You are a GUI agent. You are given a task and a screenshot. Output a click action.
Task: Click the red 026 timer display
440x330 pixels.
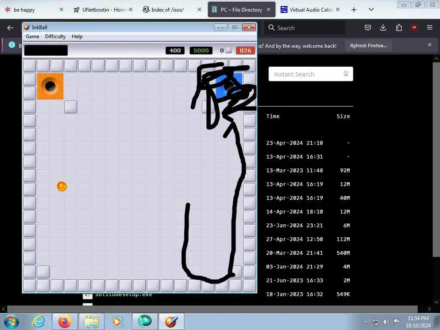tap(245, 51)
